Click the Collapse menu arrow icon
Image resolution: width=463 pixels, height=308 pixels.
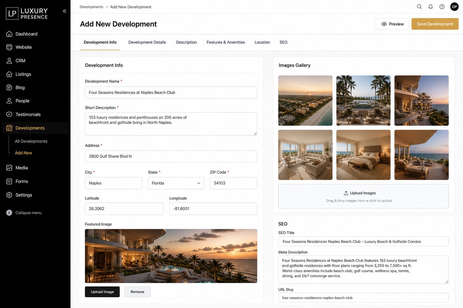pos(9,213)
